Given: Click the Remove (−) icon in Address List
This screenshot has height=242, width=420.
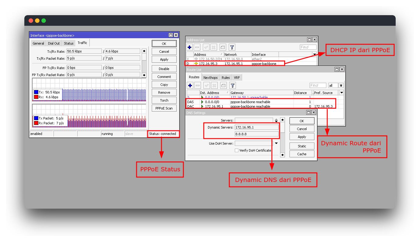Looking at the screenshot, I should [x=198, y=47].
